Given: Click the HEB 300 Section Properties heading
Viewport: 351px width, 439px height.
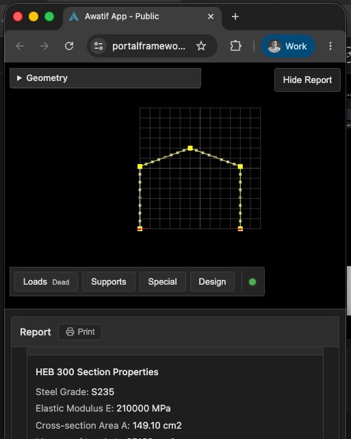Looking at the screenshot, I should pyautogui.click(x=97, y=372).
